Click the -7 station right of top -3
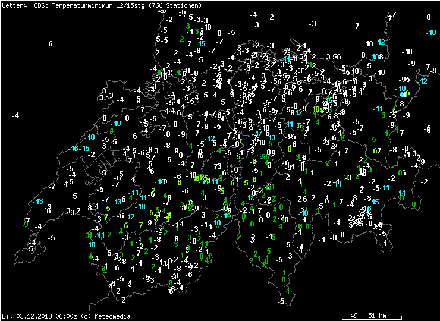This screenshot has height=321, width=440. pos(356,26)
